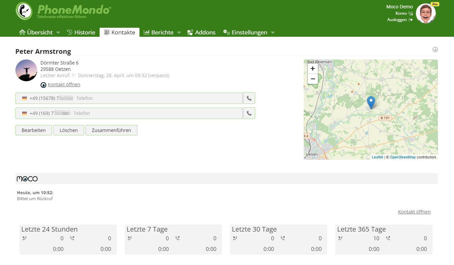This screenshot has height=265, width=454.
Task: Click the eye icon beside Kontakt öffnen
Action: coord(43,85)
